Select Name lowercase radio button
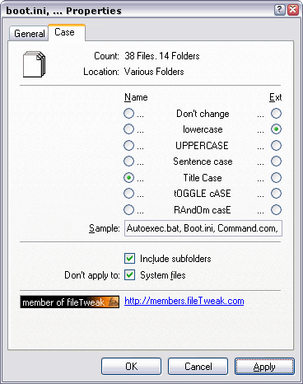This screenshot has width=303, height=384. click(x=128, y=129)
